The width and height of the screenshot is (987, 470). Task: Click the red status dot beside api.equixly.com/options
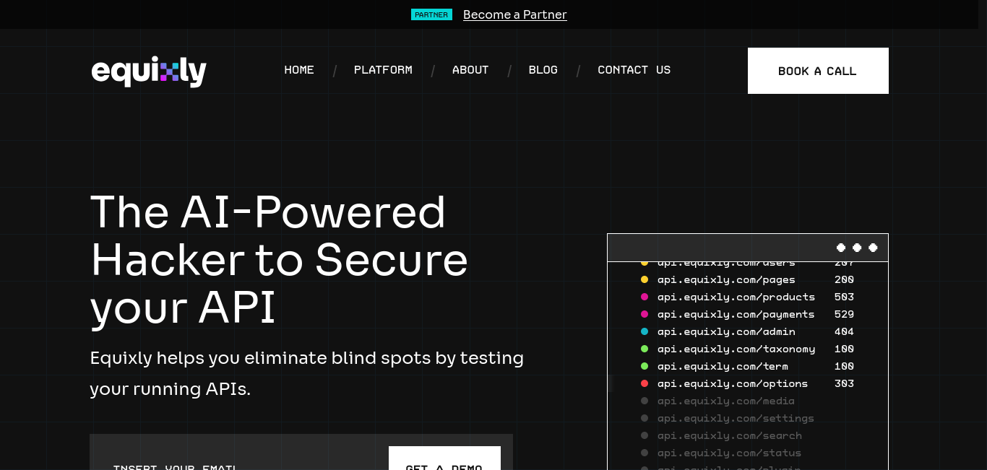pos(645,383)
